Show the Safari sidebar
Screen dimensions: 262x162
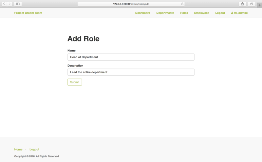click(x=18, y=4)
